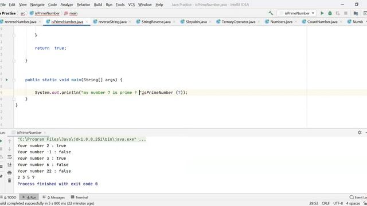Open the View menu
This screenshot has width=367, height=206.
[23, 5]
